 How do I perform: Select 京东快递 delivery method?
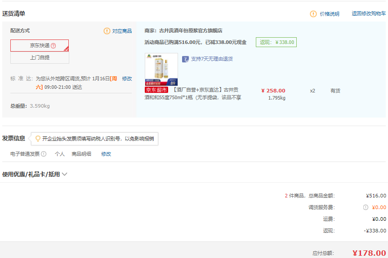pos(40,45)
